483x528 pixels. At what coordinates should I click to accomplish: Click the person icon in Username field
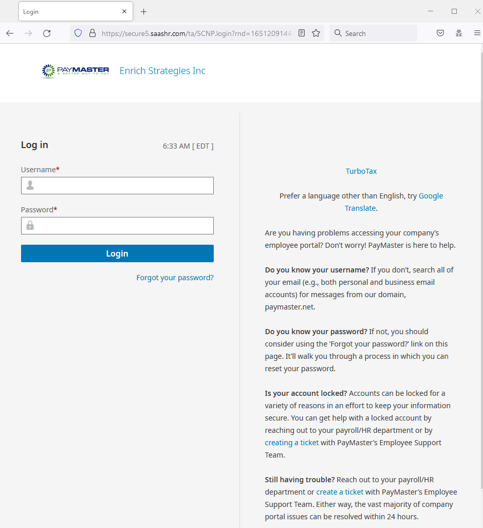tap(29, 185)
